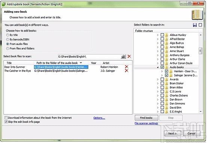Image resolution: width=207 pixels, height=143 pixels.
Task: Select the Brian Aldiss folder
Action: tap(176, 87)
